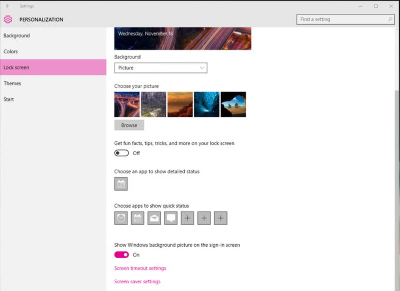Minimize the Settings window
400x291 pixels.
point(360,6)
